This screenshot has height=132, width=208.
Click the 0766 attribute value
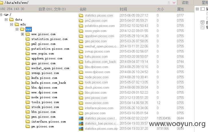click(180, 57)
